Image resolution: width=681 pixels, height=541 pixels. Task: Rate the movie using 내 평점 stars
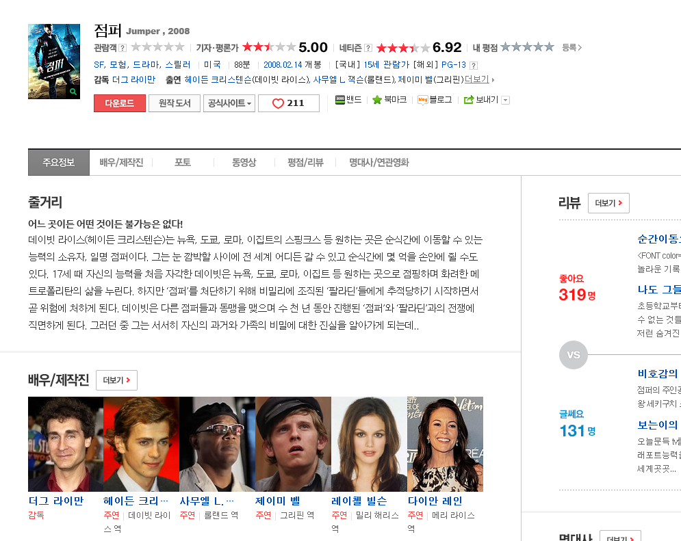(527, 47)
